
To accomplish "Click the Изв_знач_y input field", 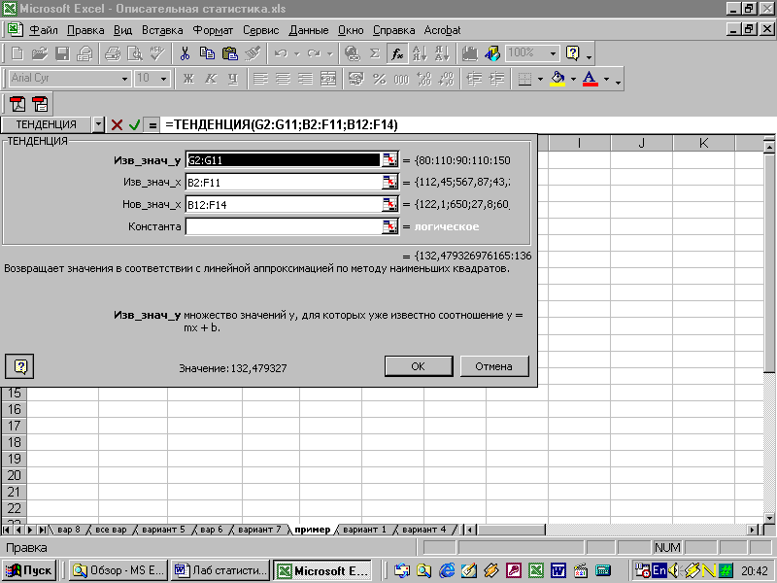I will pyautogui.click(x=284, y=160).
